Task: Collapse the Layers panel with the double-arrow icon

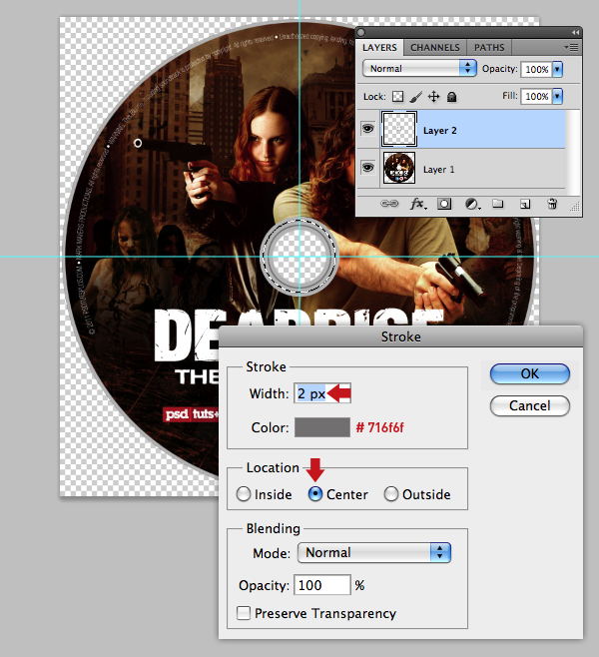Action: [575, 32]
